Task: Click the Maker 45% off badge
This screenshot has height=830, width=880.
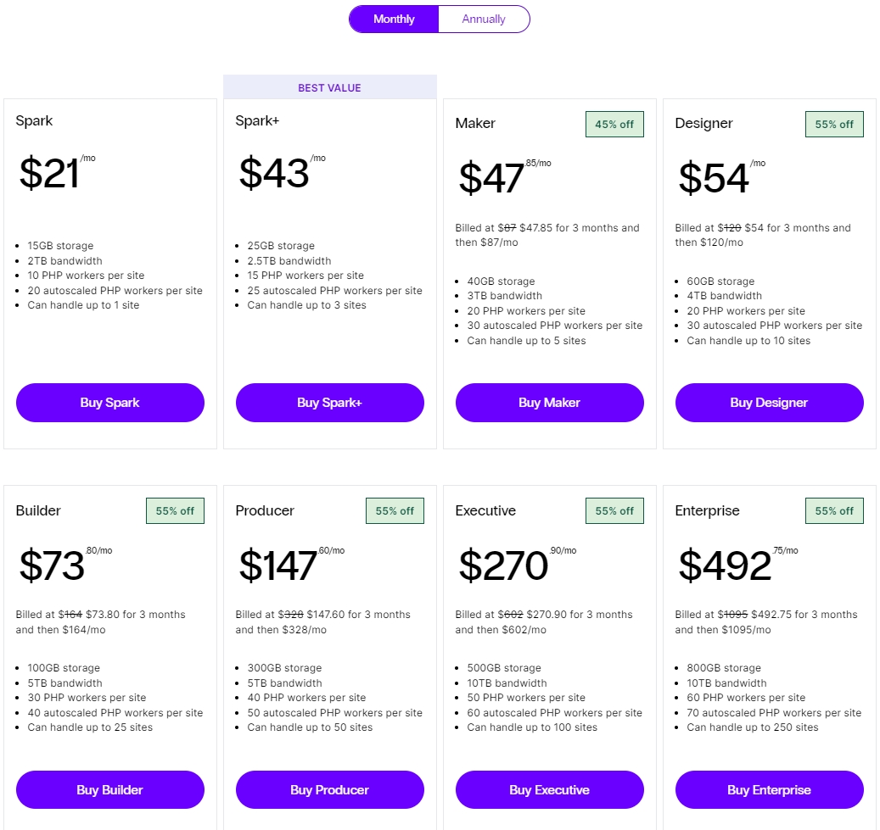Action: point(614,124)
